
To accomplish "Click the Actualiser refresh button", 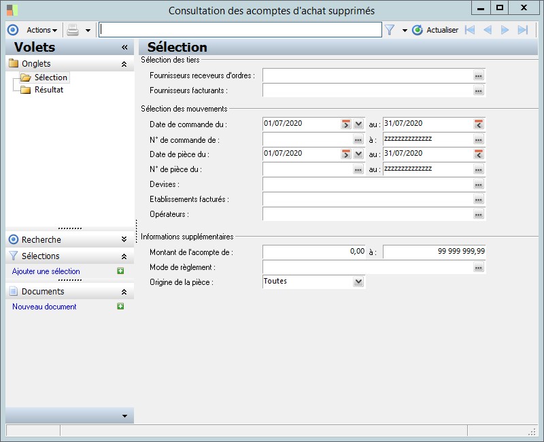I will [x=435, y=30].
